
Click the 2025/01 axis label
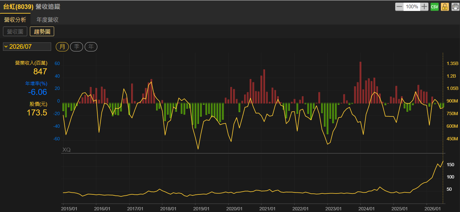click(400, 209)
